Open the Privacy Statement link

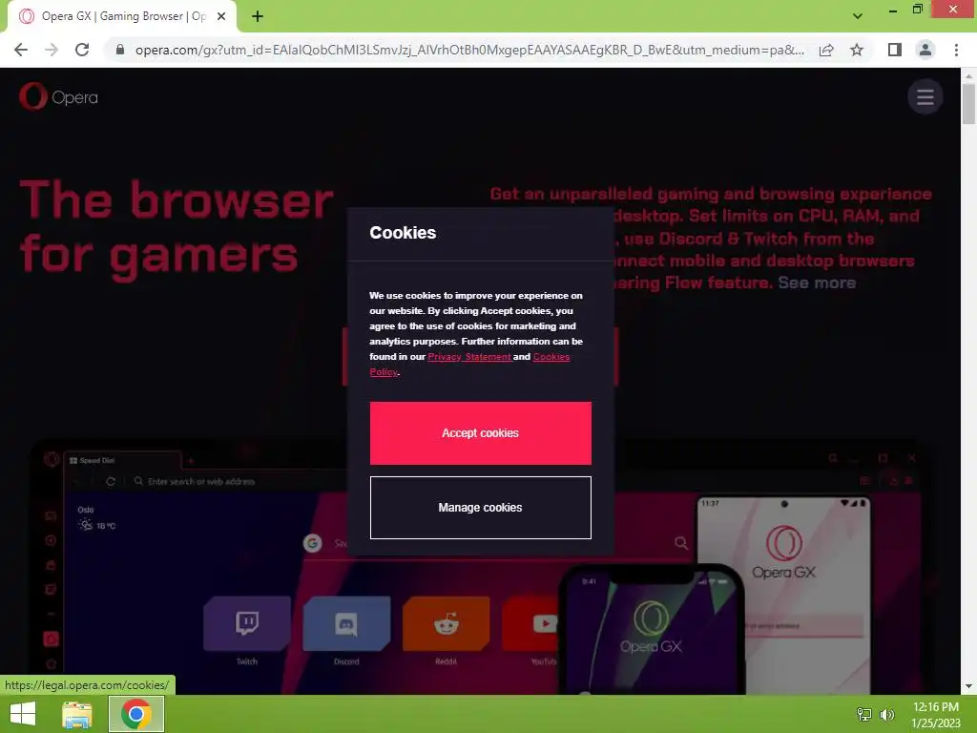469,357
